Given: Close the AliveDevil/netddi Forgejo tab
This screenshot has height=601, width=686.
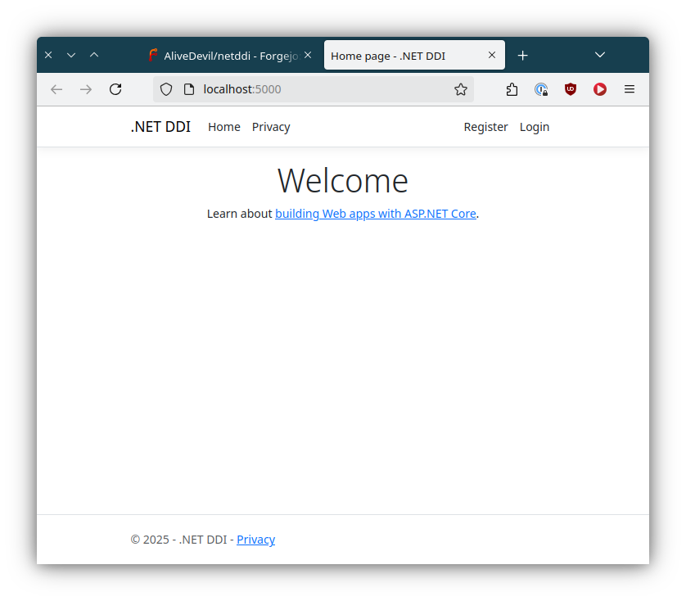Looking at the screenshot, I should [x=308, y=55].
